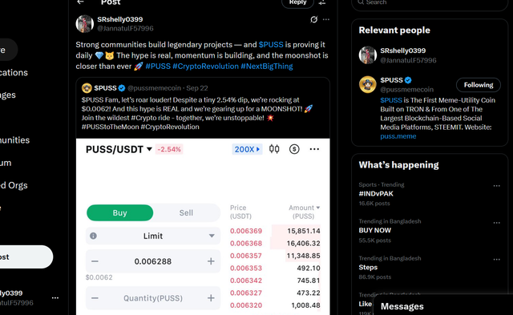The width and height of the screenshot is (513, 315).
Task: Open the $PUSS avatar in the quoted post
Action: tap(87, 88)
